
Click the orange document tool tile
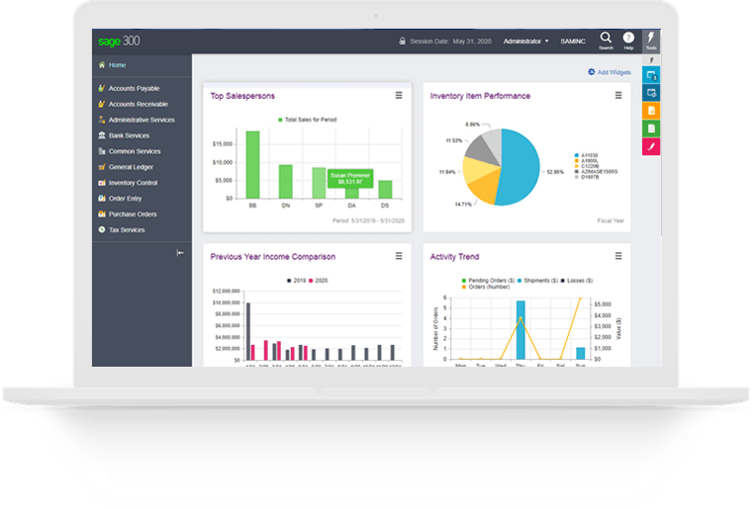coord(651,111)
